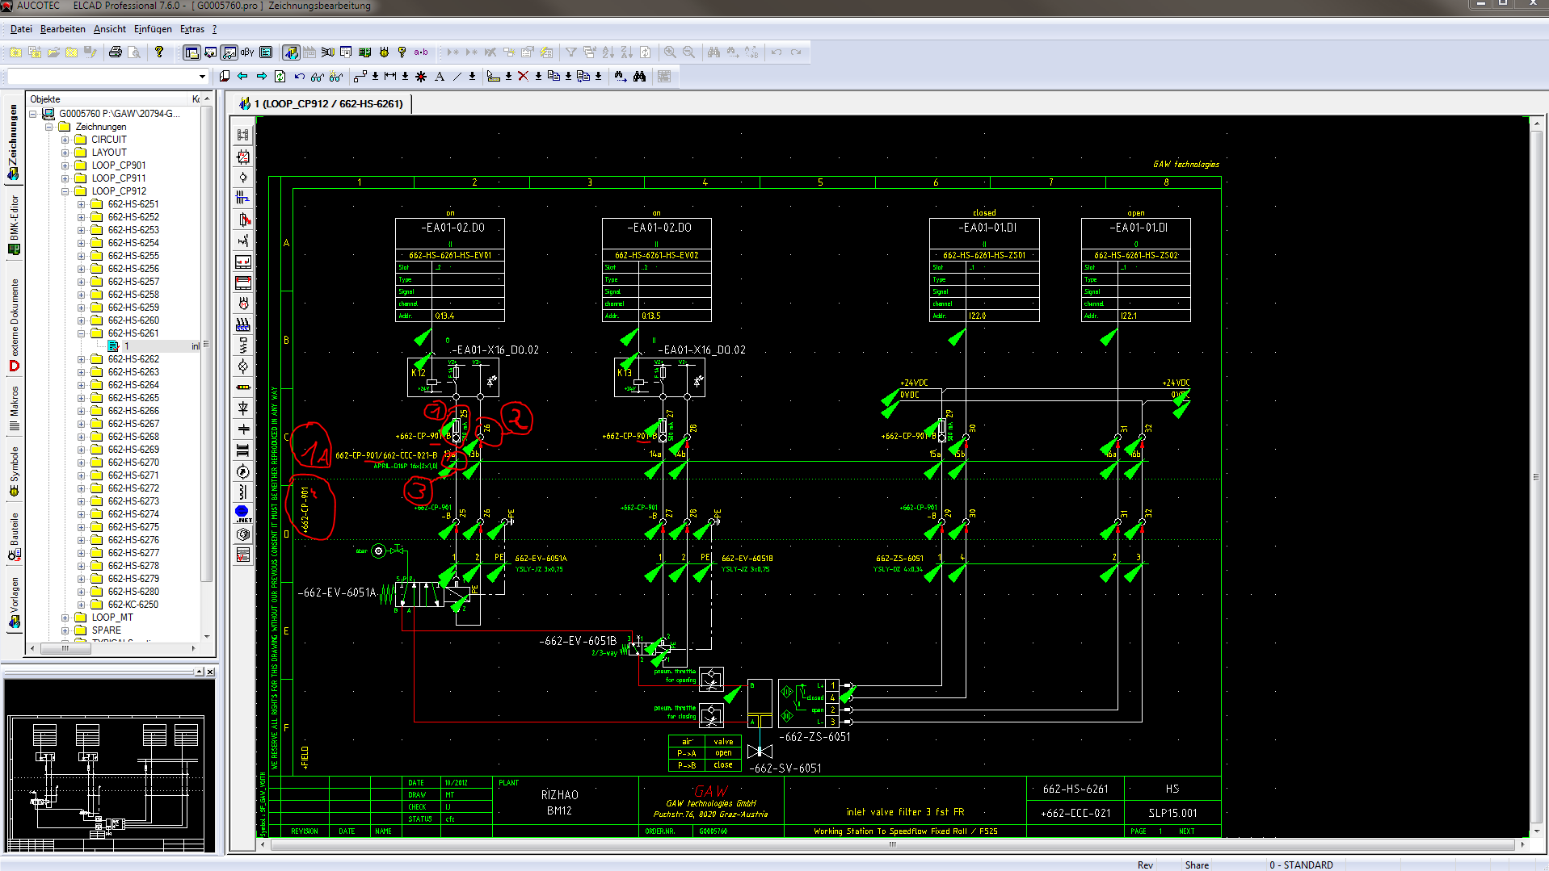Switch to the Makros side tab

point(14,410)
